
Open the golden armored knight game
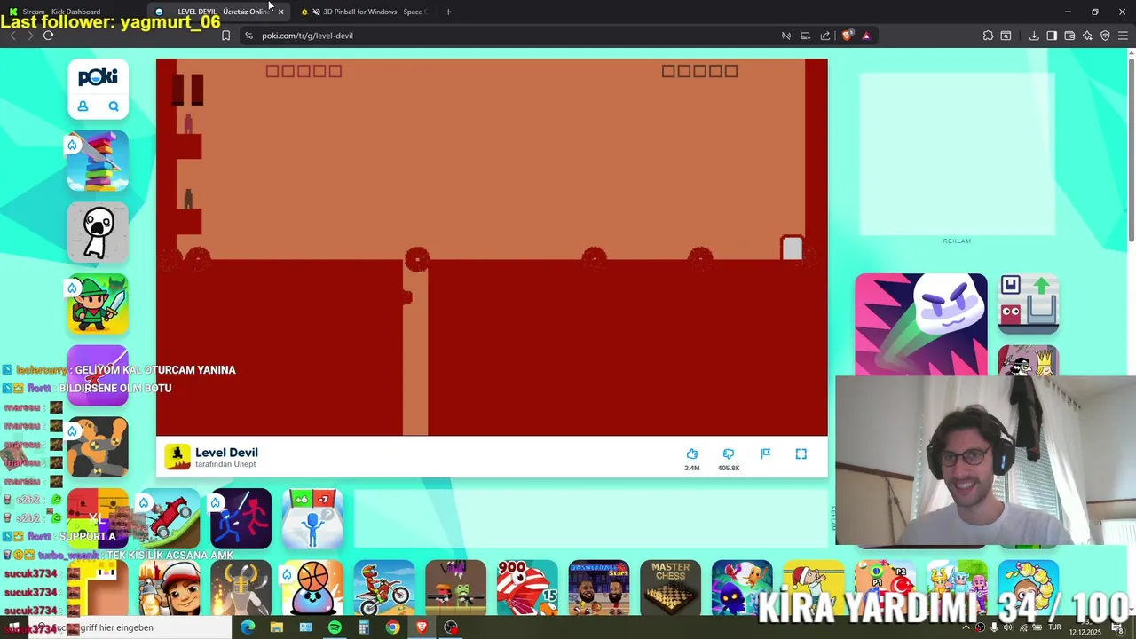coord(241,588)
